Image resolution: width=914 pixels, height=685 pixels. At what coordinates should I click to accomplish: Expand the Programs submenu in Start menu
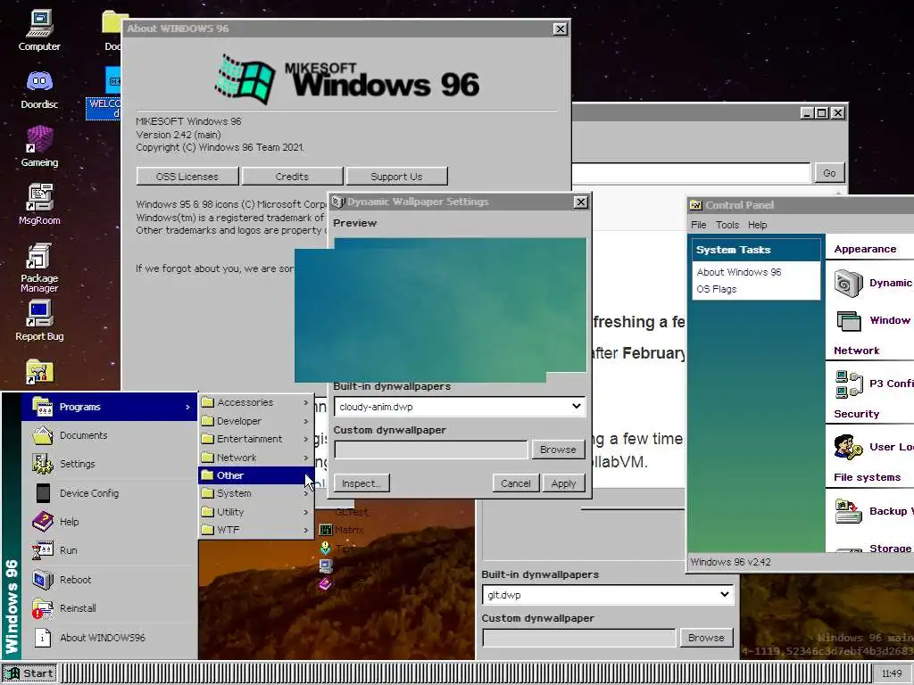coord(110,407)
